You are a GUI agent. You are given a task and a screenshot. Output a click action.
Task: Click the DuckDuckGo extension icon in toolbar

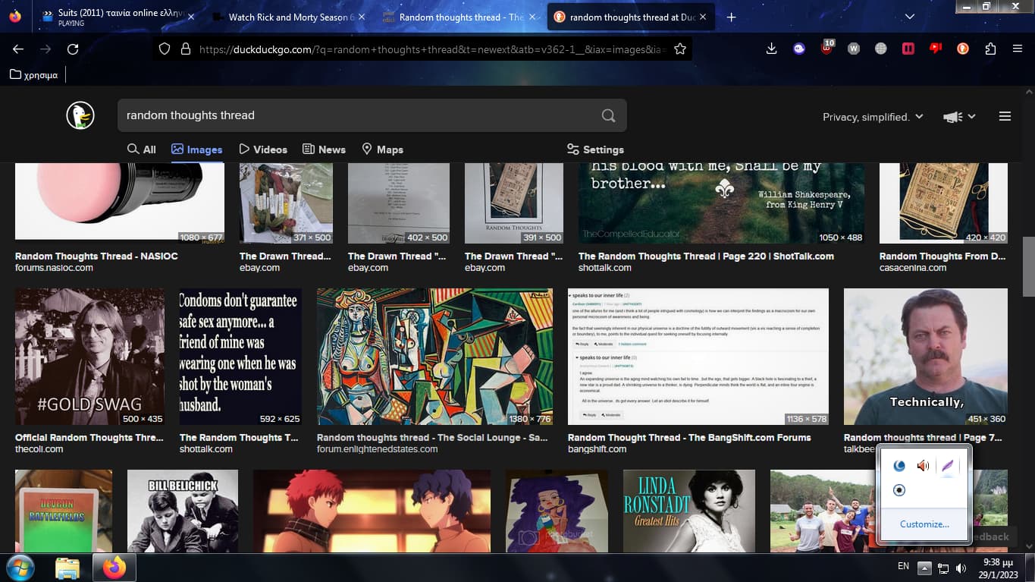tap(963, 49)
